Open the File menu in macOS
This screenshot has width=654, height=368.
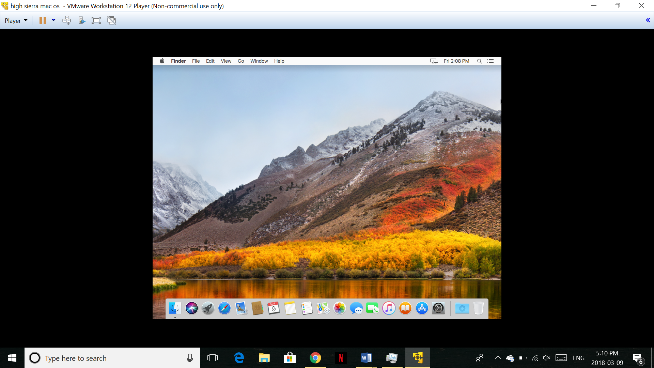(x=196, y=61)
